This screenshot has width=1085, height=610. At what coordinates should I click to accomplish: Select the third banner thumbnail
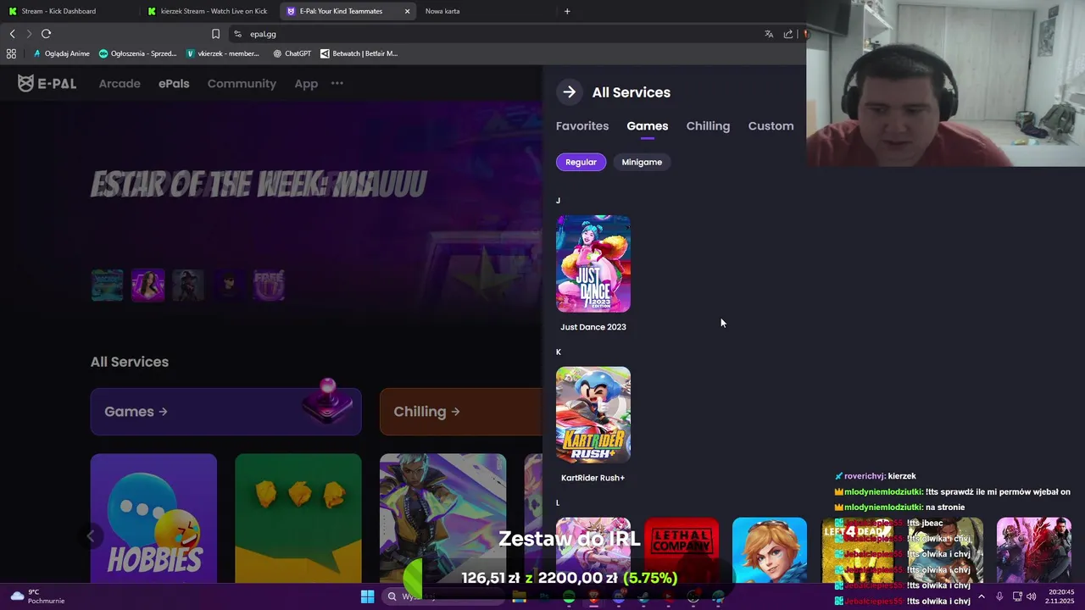188,286
